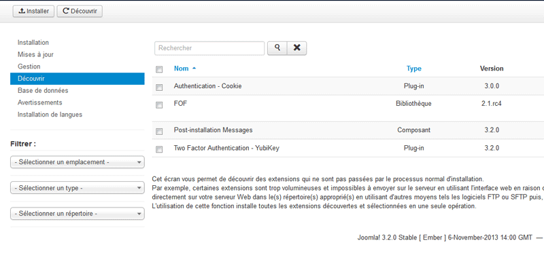Go to Mises à jour in sidebar

coord(35,54)
